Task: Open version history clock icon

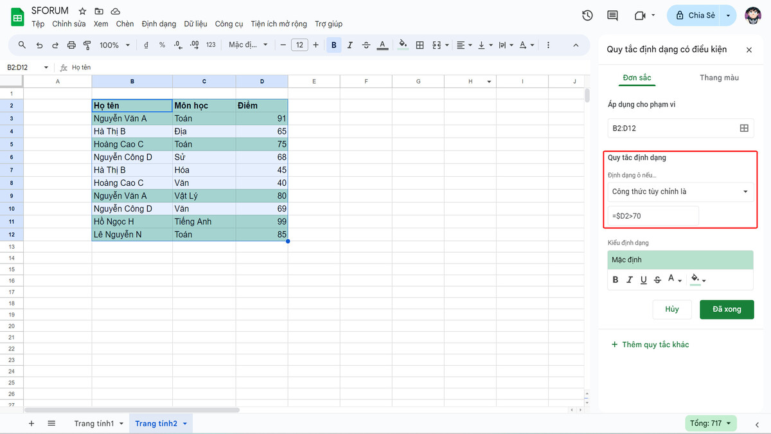Action: point(587,15)
